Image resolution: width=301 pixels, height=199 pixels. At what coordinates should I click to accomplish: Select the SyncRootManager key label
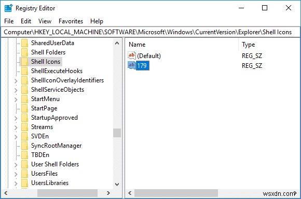[56, 146]
